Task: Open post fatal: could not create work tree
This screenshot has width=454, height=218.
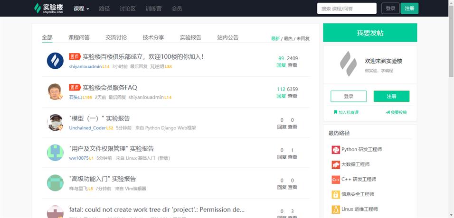Action: (x=157, y=209)
